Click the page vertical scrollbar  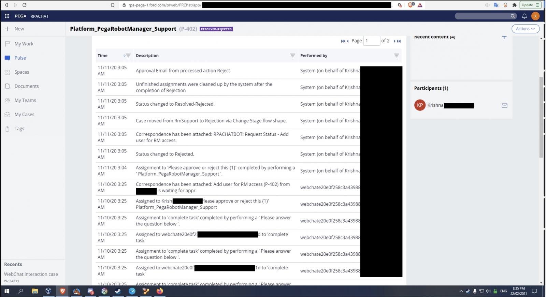tap(541, 117)
